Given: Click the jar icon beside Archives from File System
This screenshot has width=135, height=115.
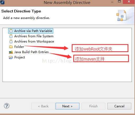Looking at the screenshot, I should (11, 36).
